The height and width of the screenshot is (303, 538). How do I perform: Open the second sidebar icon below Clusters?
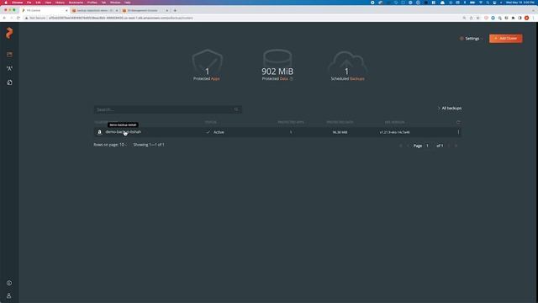click(x=9, y=68)
